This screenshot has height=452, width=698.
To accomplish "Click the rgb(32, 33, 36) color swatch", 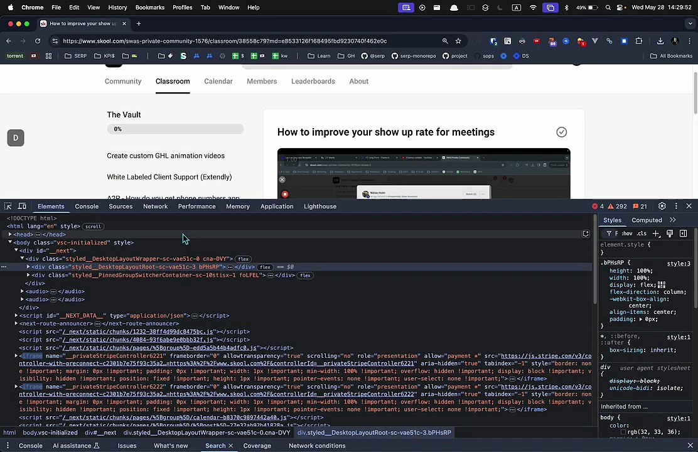I will 623,432.
